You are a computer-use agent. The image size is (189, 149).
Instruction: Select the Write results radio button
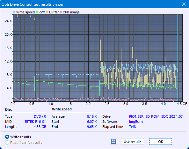(7, 137)
